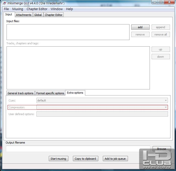Click Add to job queue
This screenshot has height=171, width=176.
(115, 158)
